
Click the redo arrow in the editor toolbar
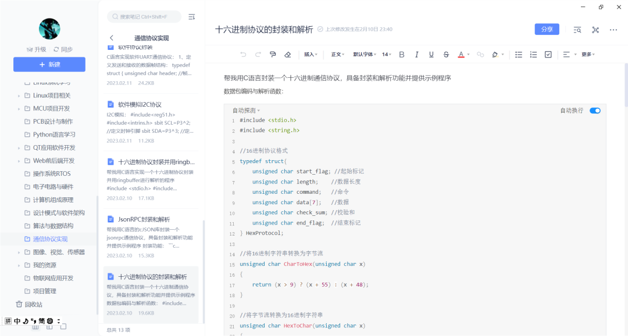tap(258, 55)
